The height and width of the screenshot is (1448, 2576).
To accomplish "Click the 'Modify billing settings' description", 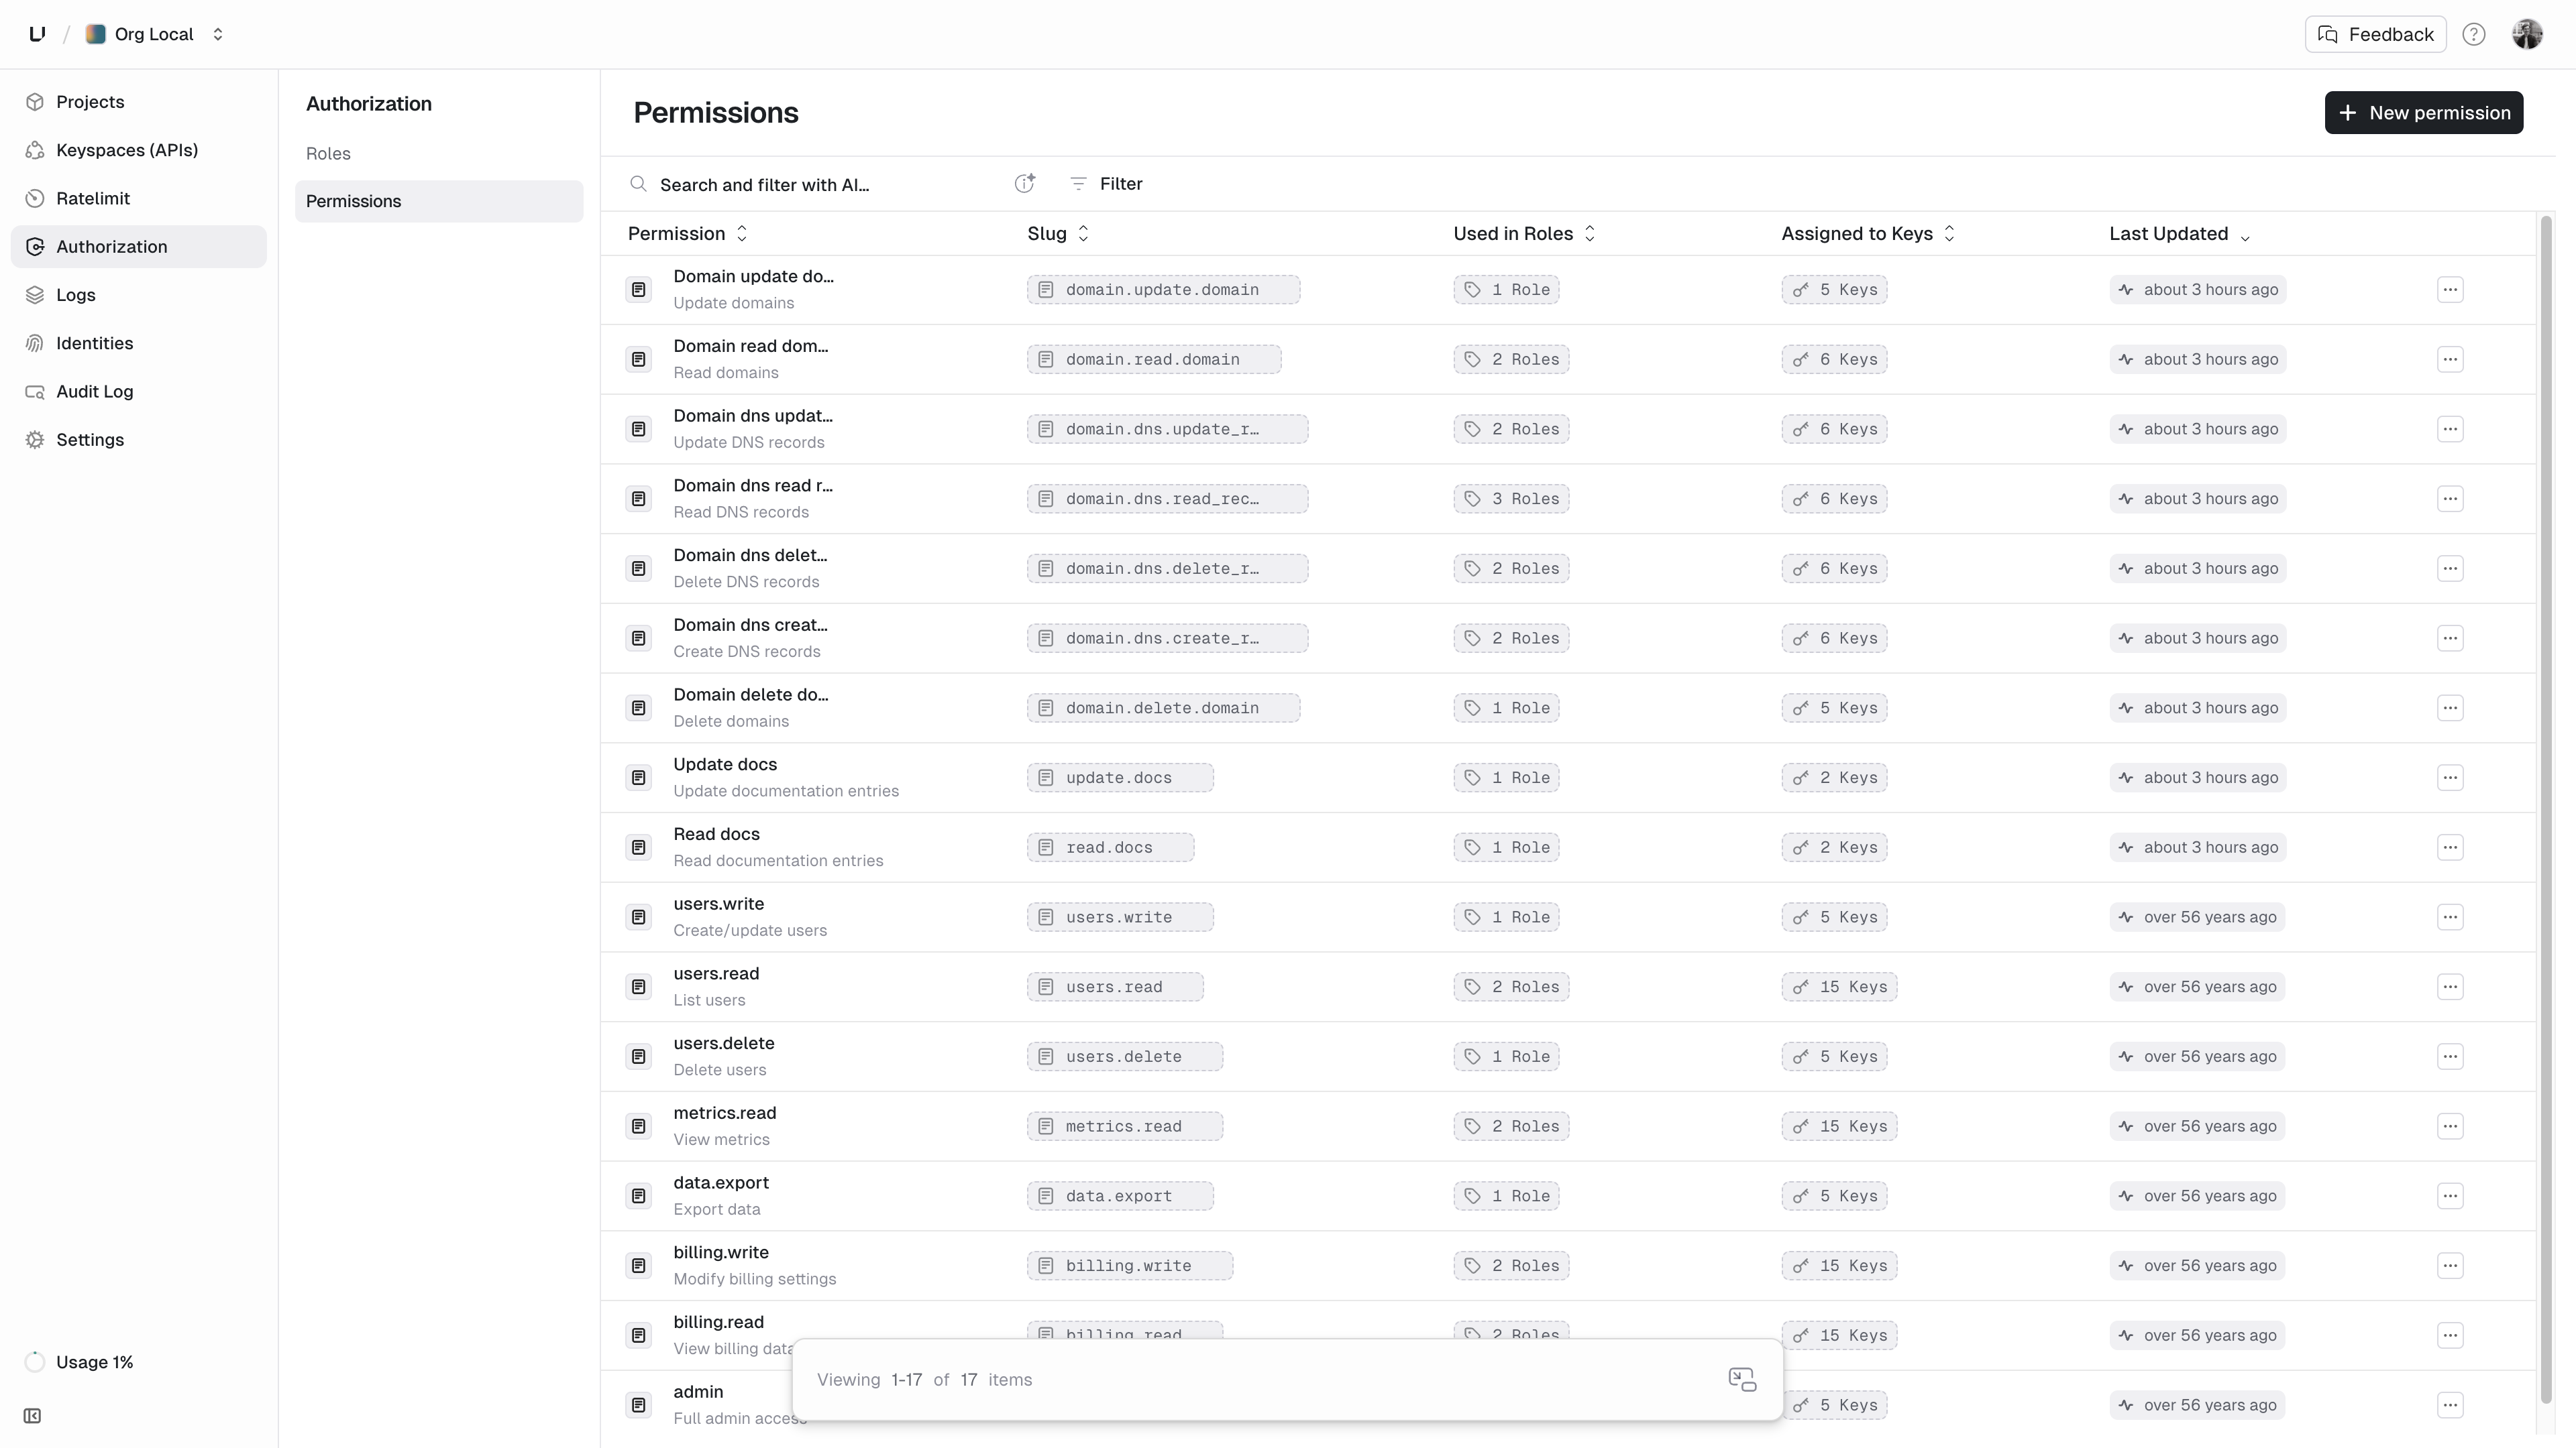I will (755, 1279).
